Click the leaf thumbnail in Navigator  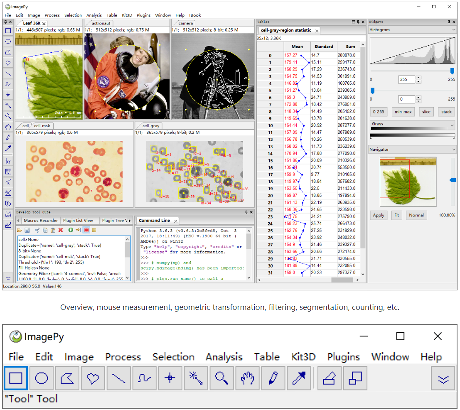pyautogui.click(x=408, y=182)
